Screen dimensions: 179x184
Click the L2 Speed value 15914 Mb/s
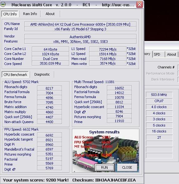coord(108,54)
